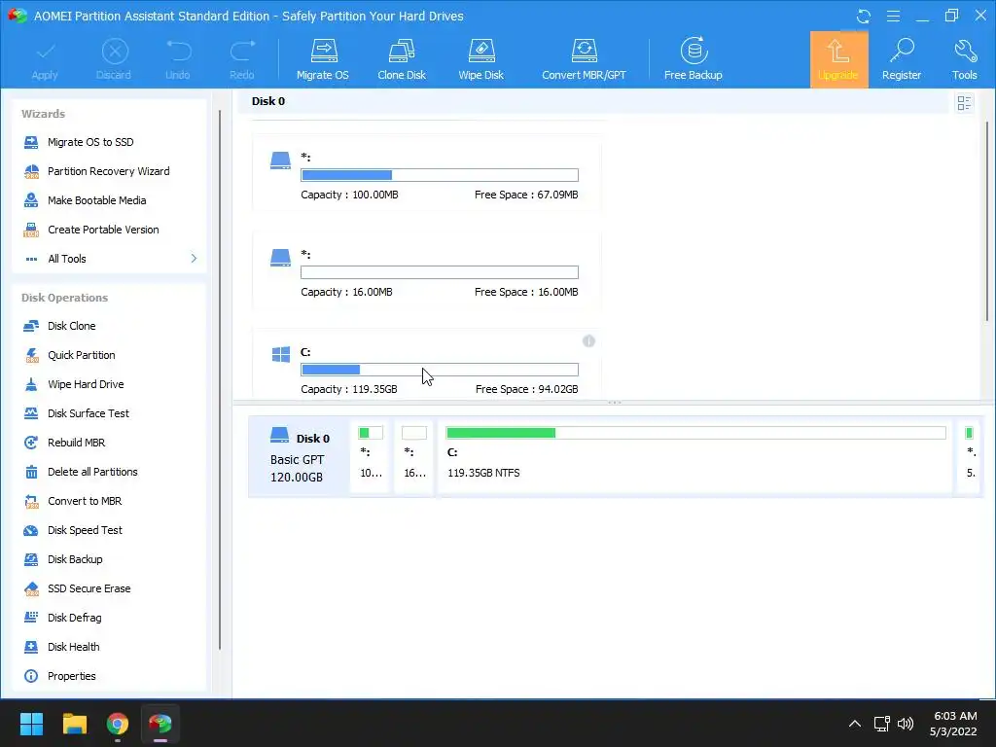Select the 100.00MB partition card
Image resolution: width=996 pixels, height=747 pixels.
426,174
